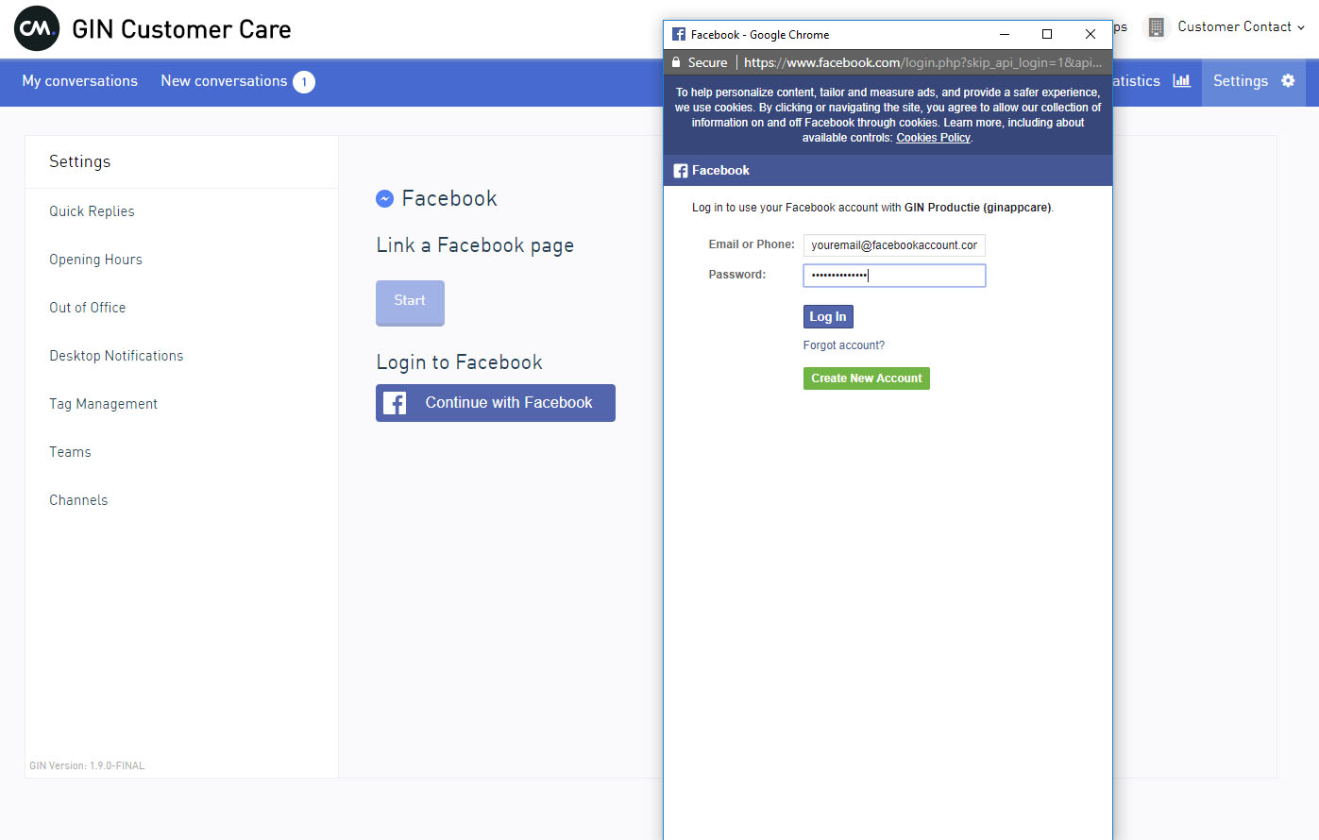Image resolution: width=1319 pixels, height=840 pixels.
Task: Close the Facebook popup window
Action: 1091,34
